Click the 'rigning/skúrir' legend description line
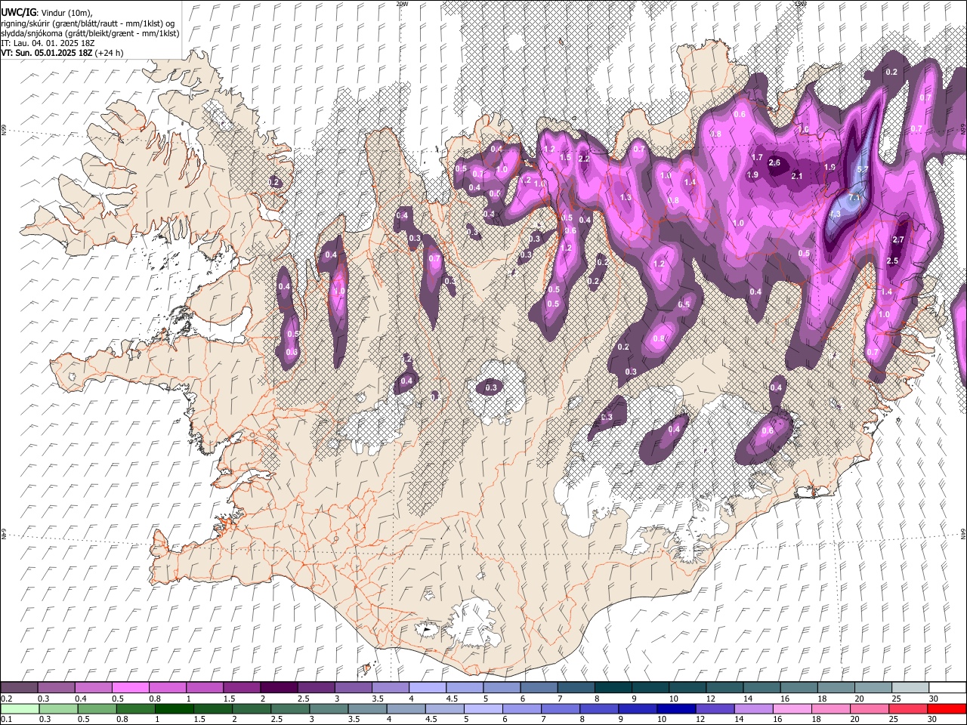 [x=88, y=23]
